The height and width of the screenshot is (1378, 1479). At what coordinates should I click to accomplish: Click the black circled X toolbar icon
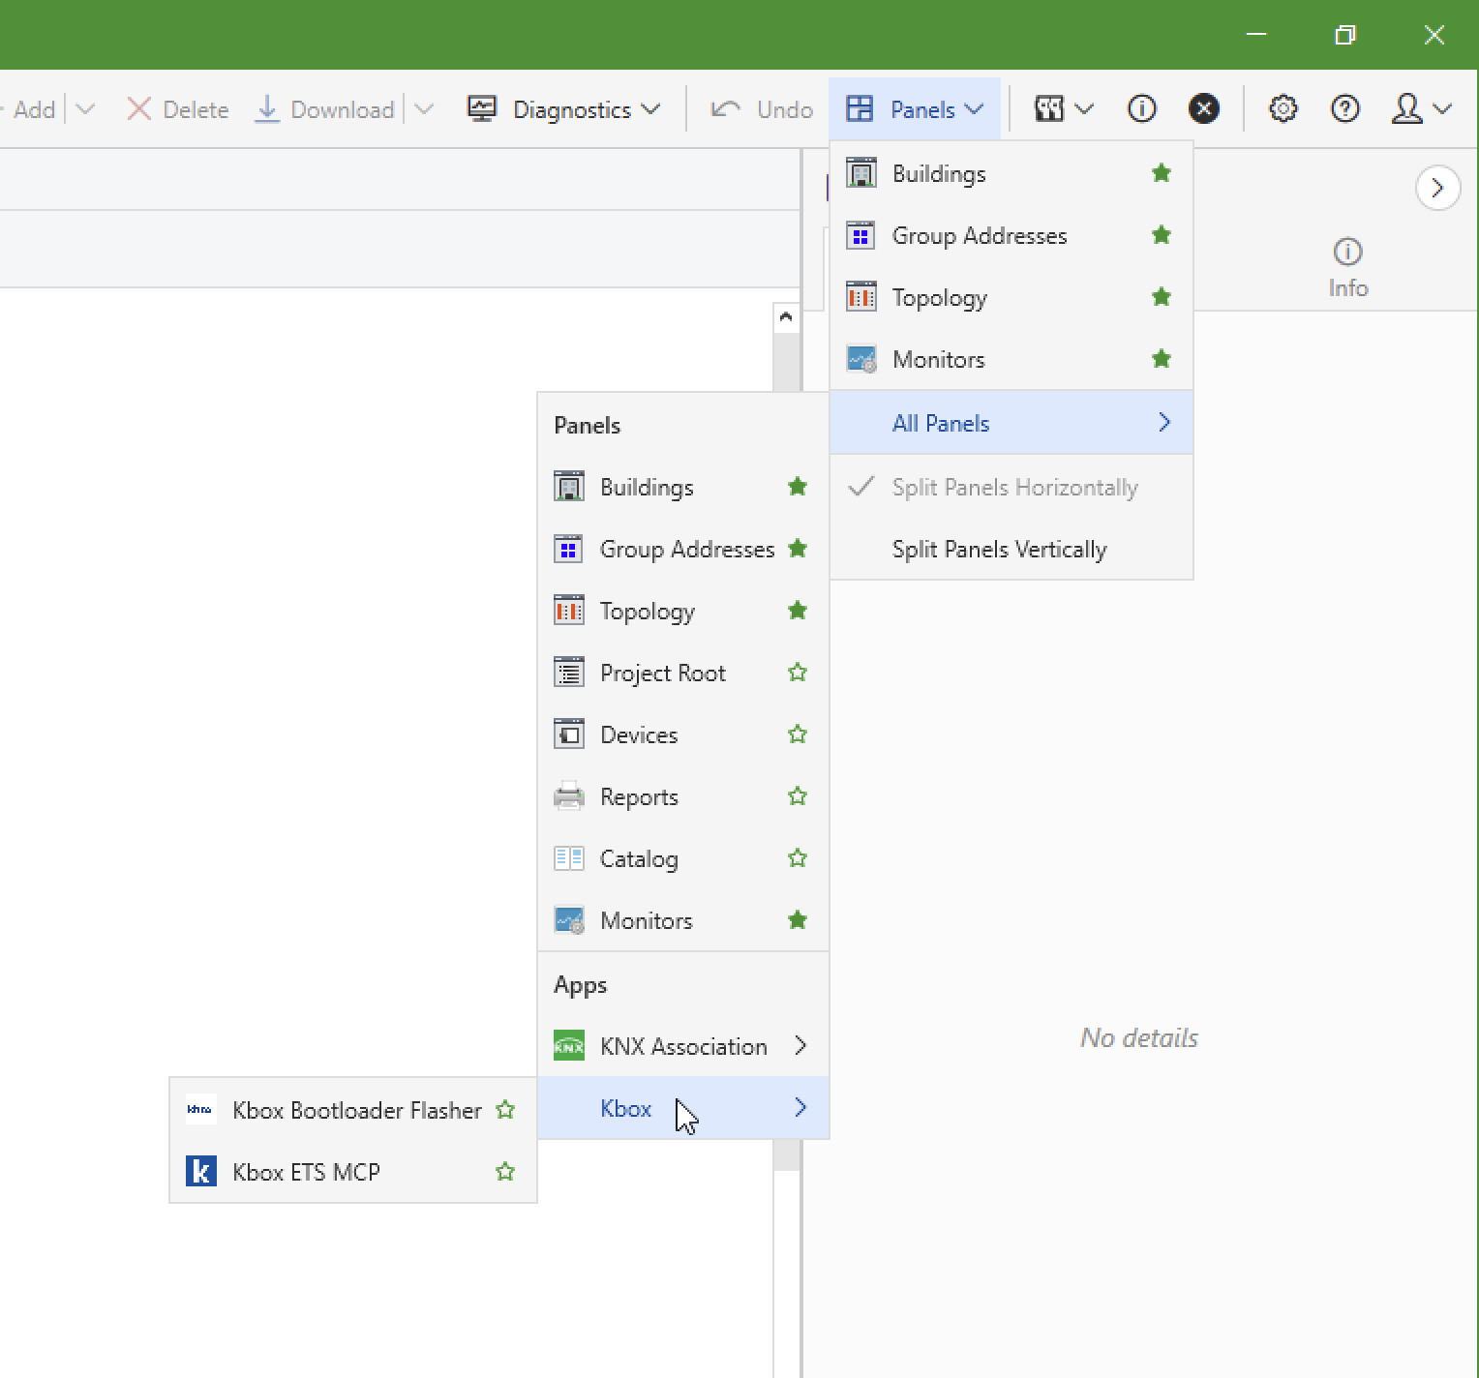1204,108
